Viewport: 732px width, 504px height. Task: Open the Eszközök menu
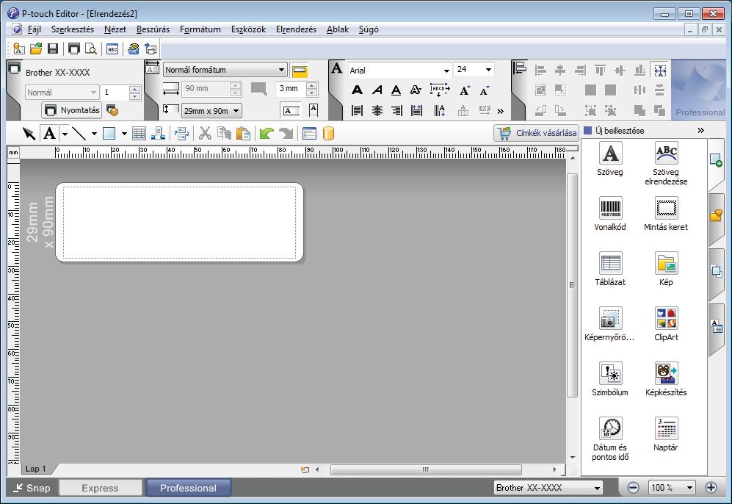(x=248, y=29)
